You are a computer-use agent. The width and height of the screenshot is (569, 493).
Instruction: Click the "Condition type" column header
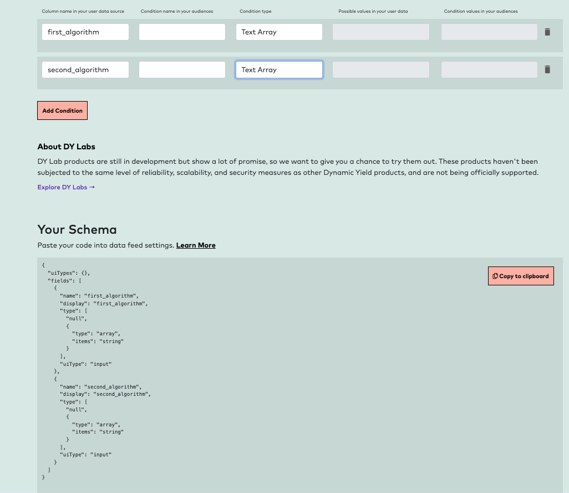point(256,11)
